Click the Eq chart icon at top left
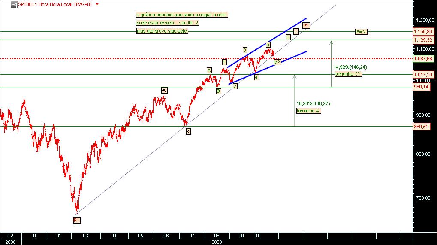 tap(14, 4)
